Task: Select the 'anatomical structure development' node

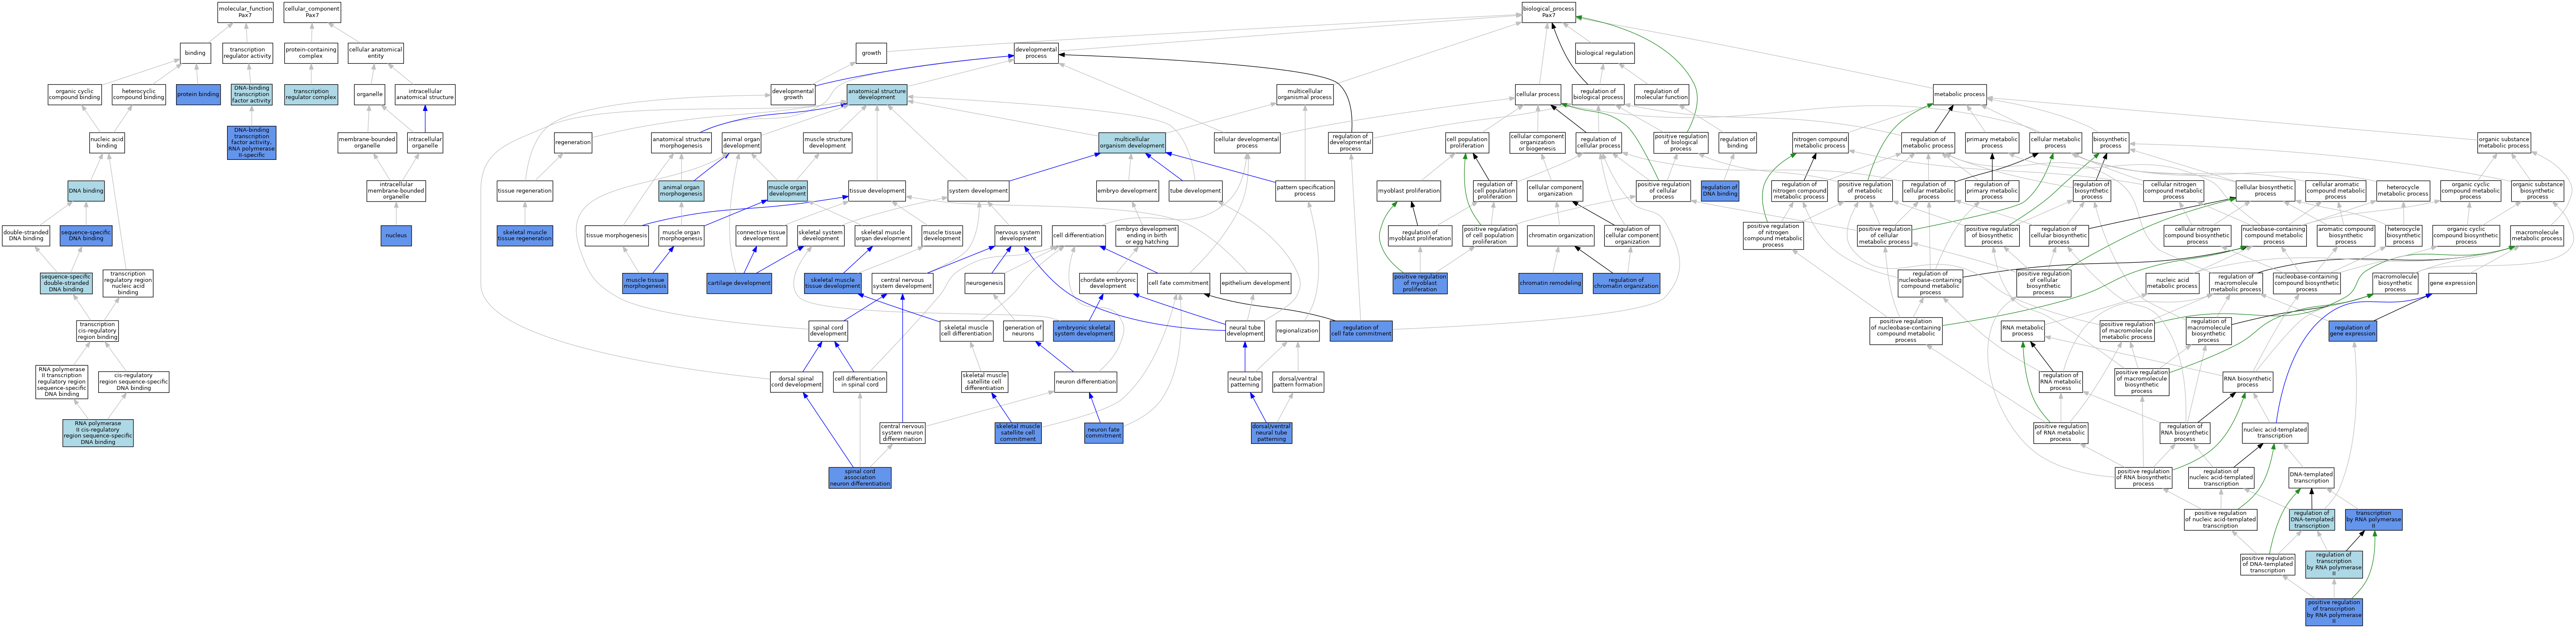Action: pos(877,95)
